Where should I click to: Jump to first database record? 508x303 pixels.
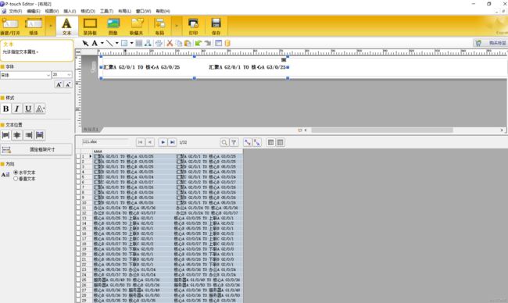(140, 142)
